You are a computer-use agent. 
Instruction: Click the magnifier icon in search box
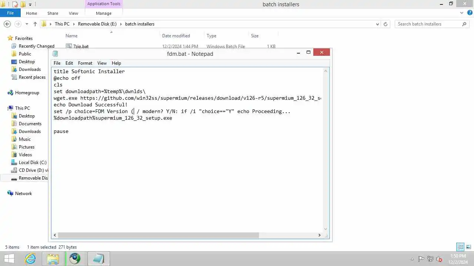[464, 24]
